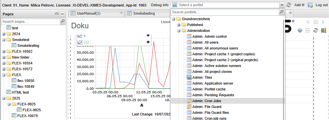Expand the Published folder in portlet tree
The image size is (329, 120).
pyautogui.click(x=179, y=25)
